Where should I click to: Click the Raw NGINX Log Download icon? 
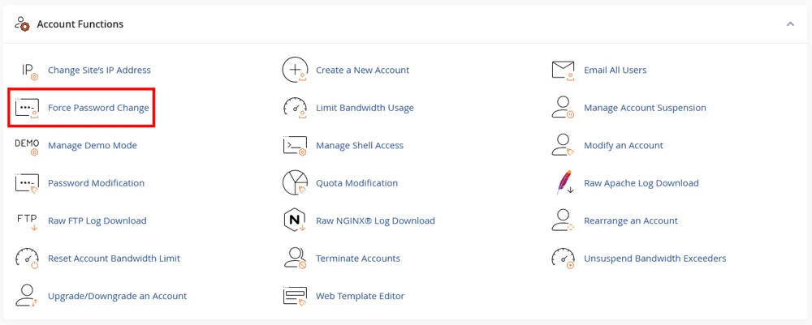[296, 220]
